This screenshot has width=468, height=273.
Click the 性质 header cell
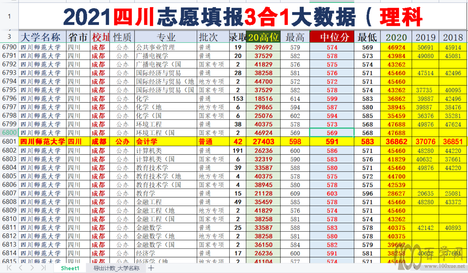coord(122,37)
